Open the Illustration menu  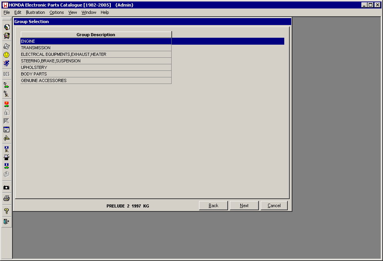[x=35, y=12]
